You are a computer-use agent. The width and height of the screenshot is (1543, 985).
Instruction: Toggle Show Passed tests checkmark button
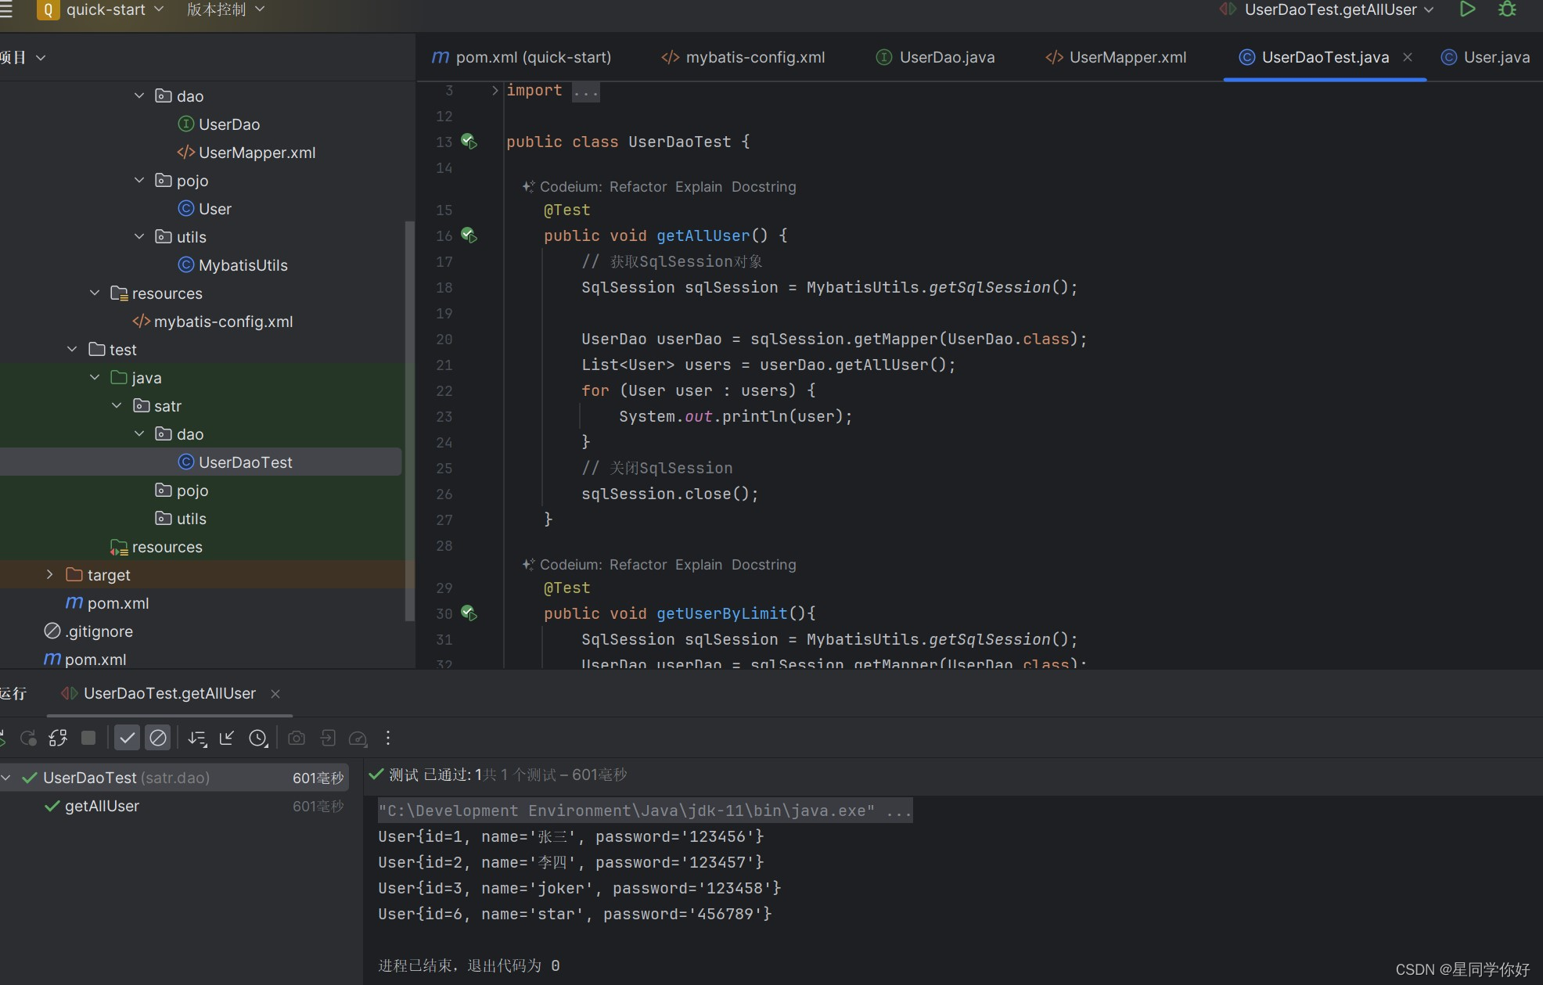coord(127,738)
